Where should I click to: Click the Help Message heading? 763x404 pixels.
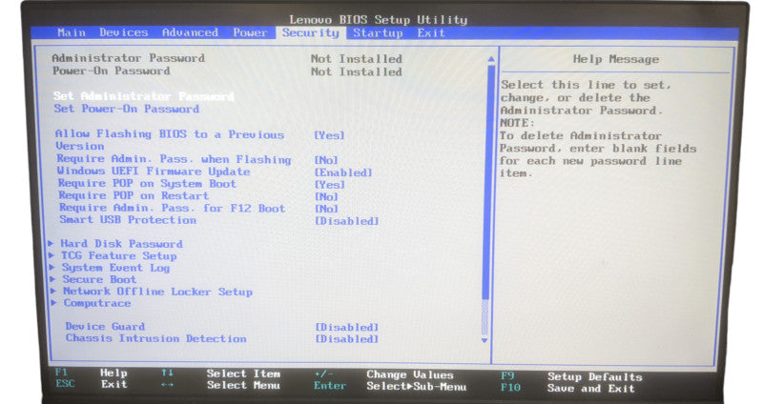pyautogui.click(x=615, y=59)
